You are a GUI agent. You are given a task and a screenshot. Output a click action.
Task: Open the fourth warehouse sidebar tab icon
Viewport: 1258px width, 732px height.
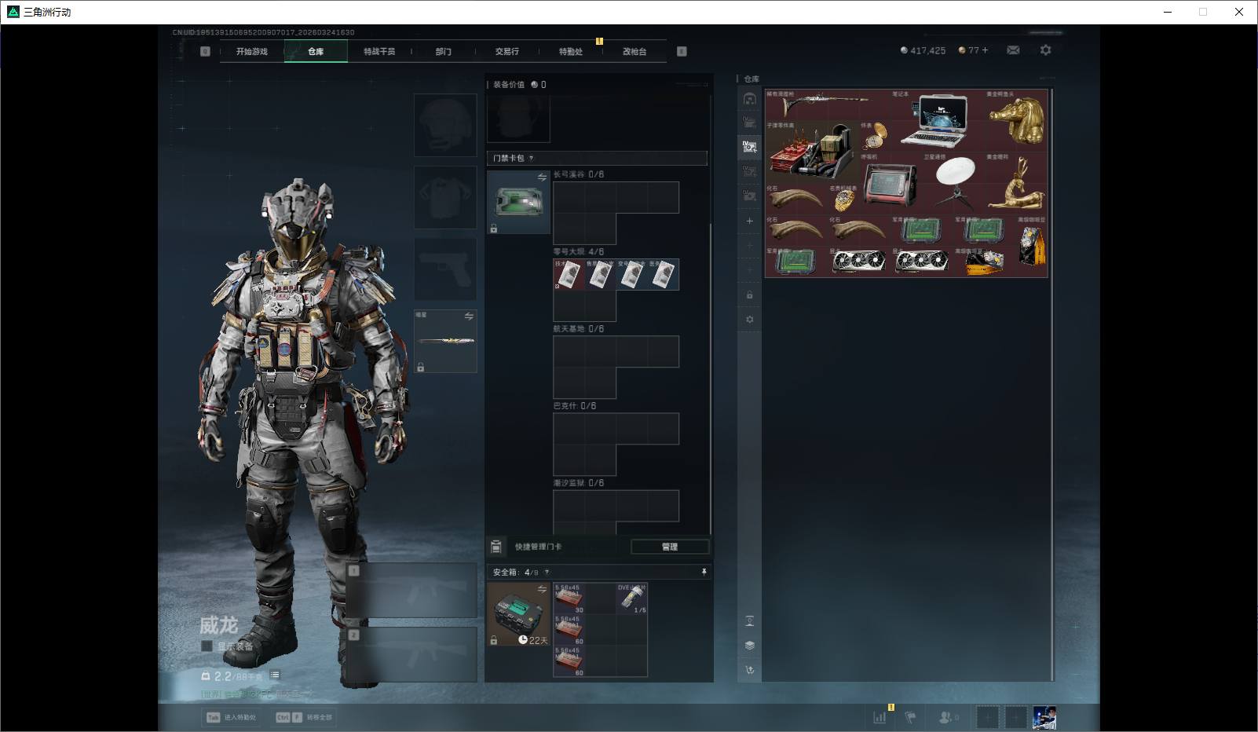click(750, 171)
